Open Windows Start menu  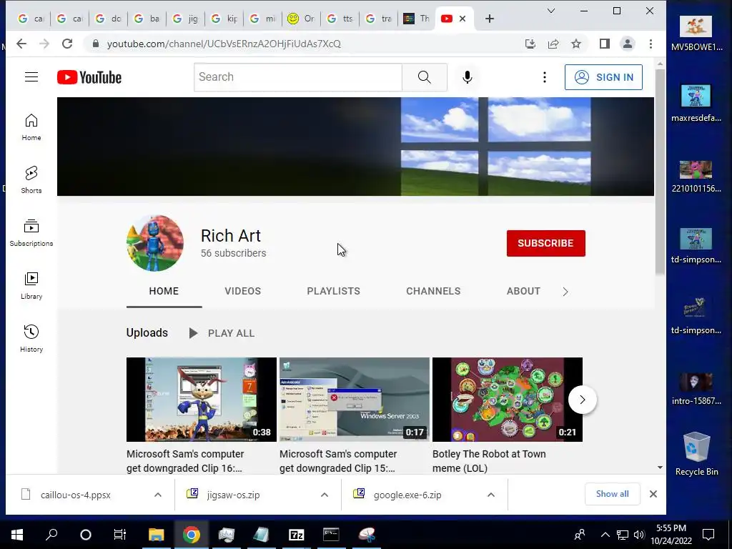pos(17,535)
